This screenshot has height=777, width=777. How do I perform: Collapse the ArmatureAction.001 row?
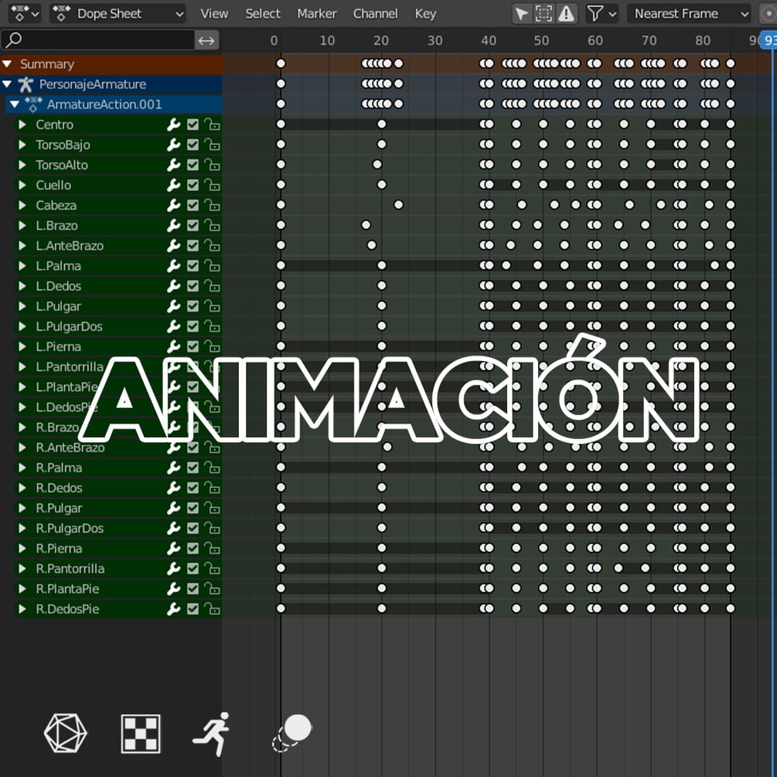tap(15, 104)
